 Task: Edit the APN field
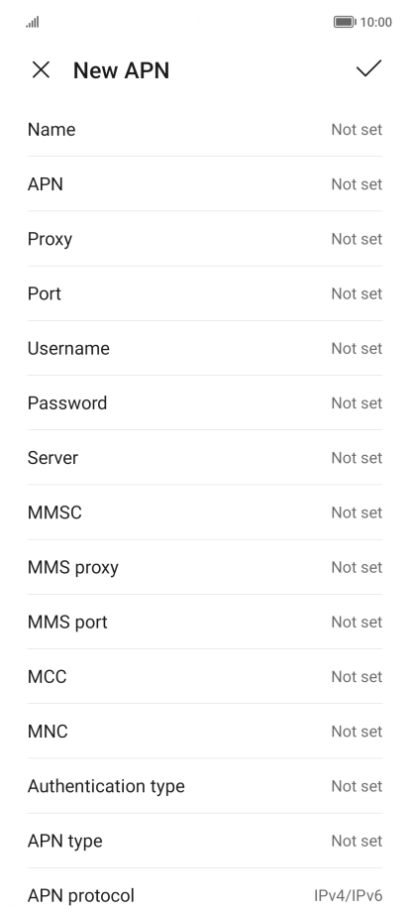point(205,183)
